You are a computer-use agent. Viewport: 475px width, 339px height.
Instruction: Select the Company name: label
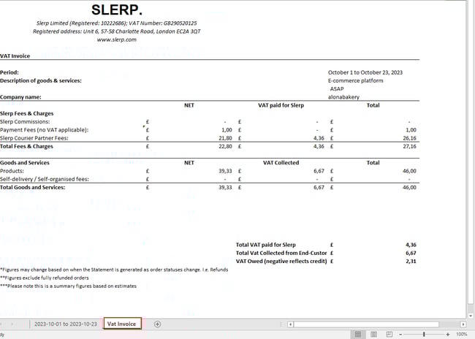[x=20, y=97]
